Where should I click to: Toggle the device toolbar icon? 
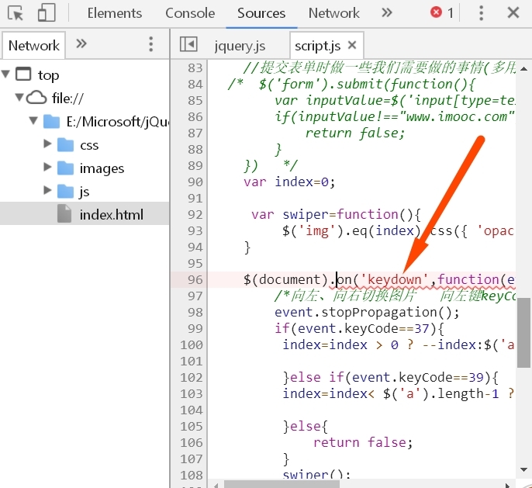click(47, 13)
